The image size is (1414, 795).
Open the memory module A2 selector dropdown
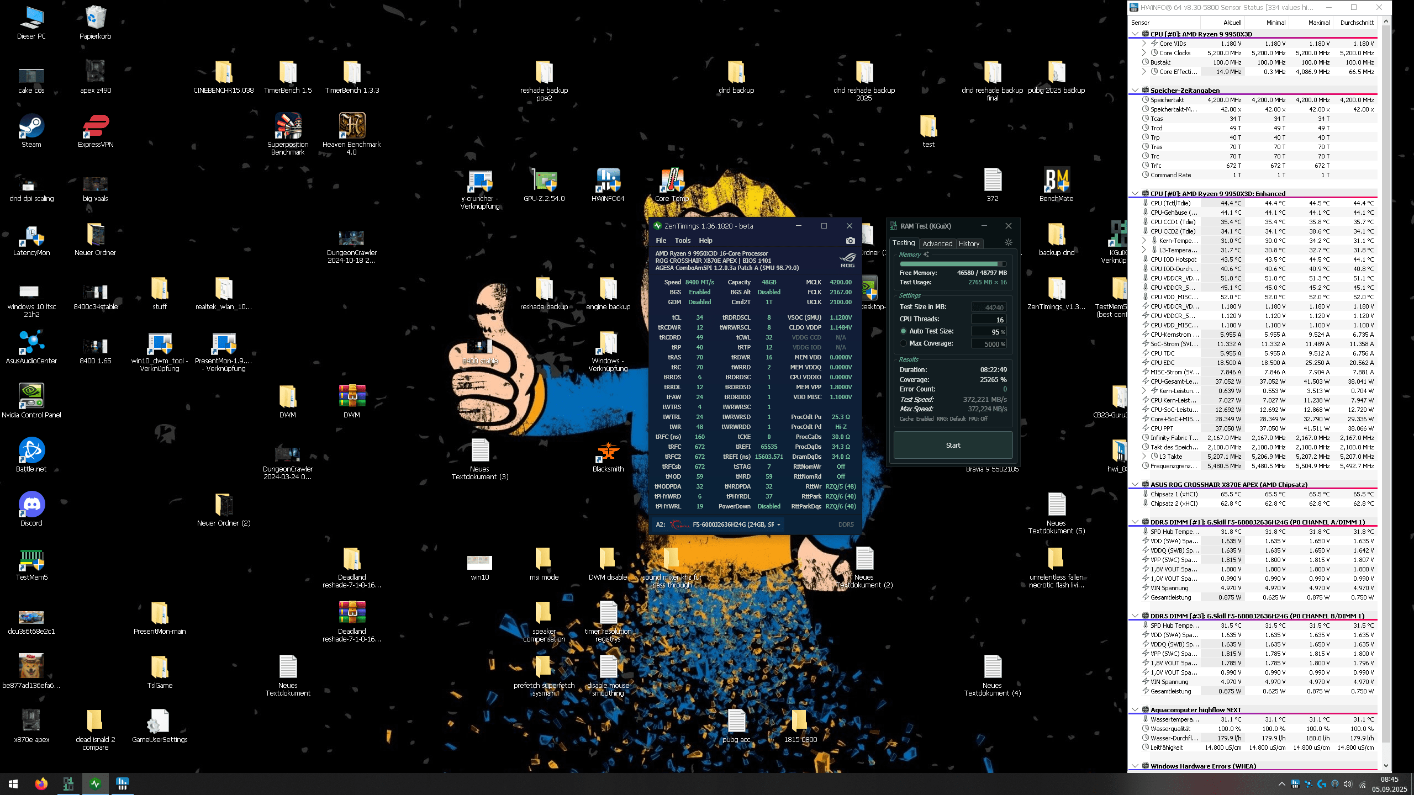(779, 524)
